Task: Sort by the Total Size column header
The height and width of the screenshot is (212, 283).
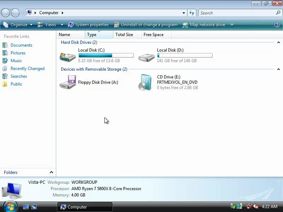Action: click(x=127, y=34)
